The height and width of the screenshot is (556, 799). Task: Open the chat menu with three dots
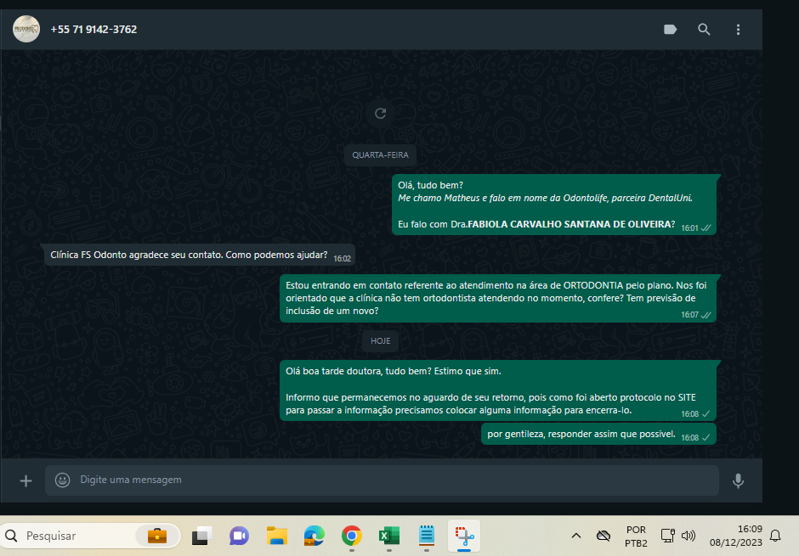(x=738, y=30)
